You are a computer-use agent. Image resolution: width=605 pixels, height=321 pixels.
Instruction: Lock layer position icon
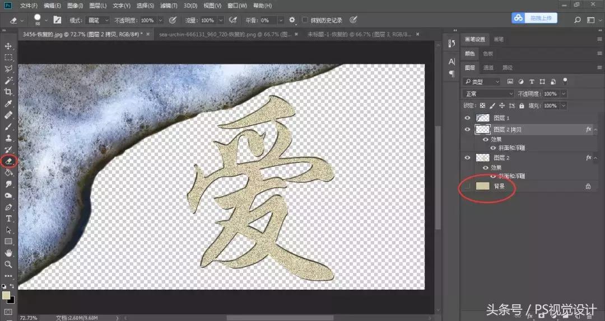[x=502, y=106]
